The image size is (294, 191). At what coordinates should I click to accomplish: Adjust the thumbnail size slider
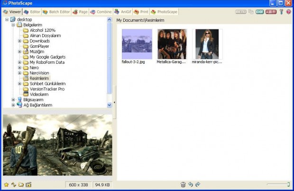[279, 184]
